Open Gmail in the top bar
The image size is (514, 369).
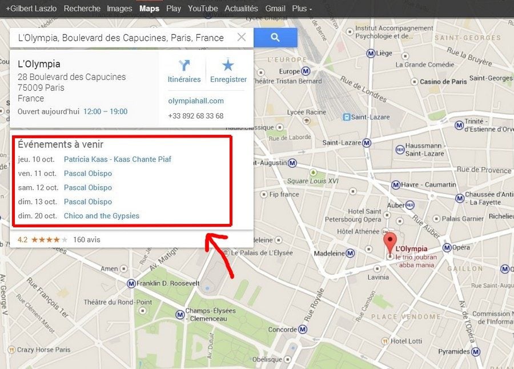[x=275, y=9]
